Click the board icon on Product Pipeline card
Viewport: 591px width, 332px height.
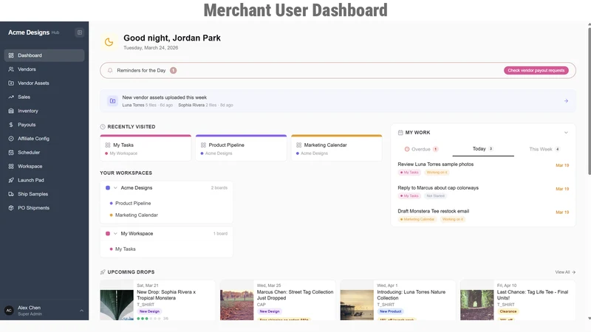[203, 145]
